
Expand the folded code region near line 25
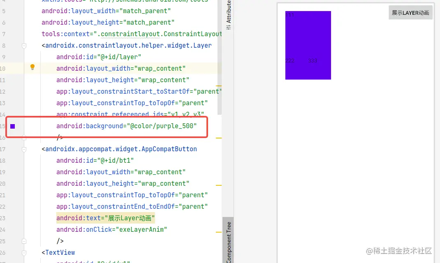[x=24, y=241]
